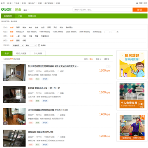Open the 区域找房 navigation tab
Viewport: 148px width, 148px height.
pos(8,16)
